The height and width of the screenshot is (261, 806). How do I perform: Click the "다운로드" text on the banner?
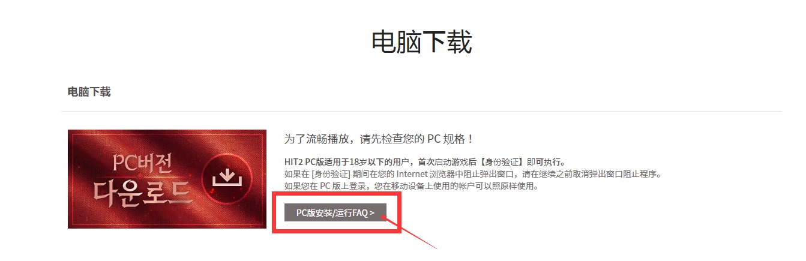coord(143,192)
